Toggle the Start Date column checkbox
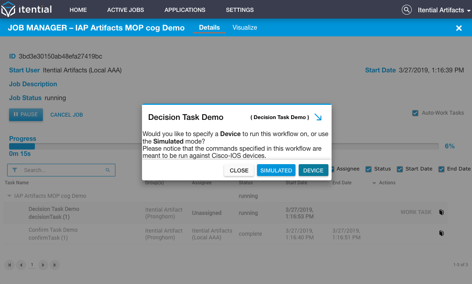This screenshot has width=472, height=284. (x=399, y=169)
